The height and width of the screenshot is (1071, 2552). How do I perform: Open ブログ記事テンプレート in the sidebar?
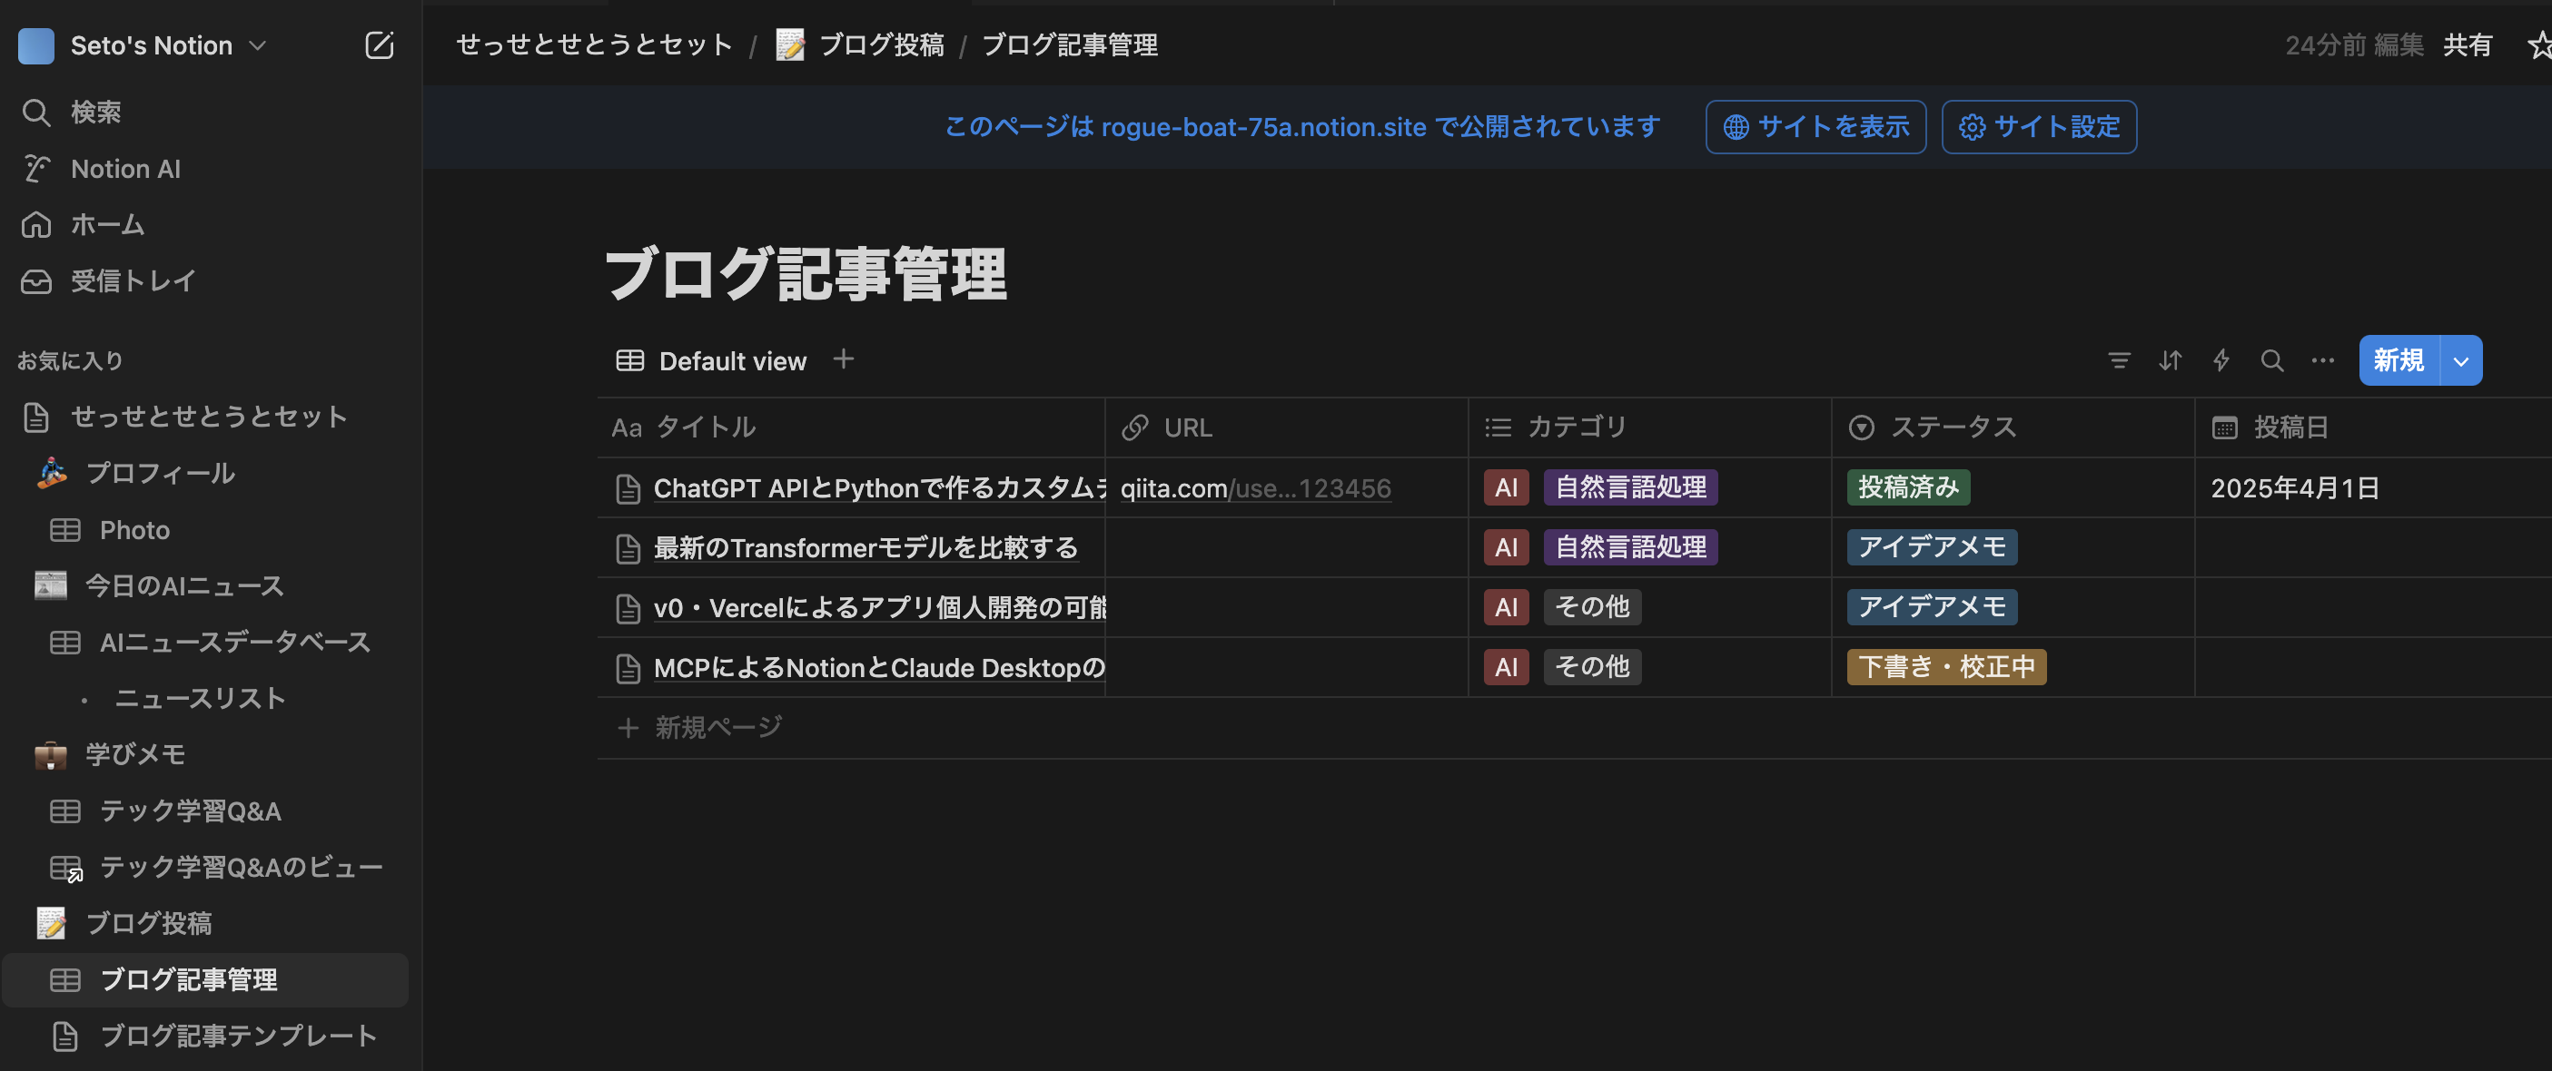click(x=238, y=1036)
